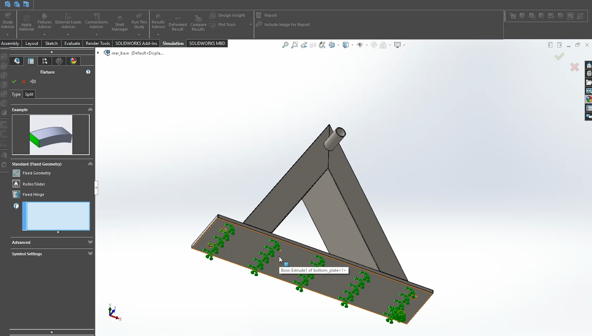592x336 pixels.
Task: Accept the Fixture with the green checkmark
Action: click(14, 82)
